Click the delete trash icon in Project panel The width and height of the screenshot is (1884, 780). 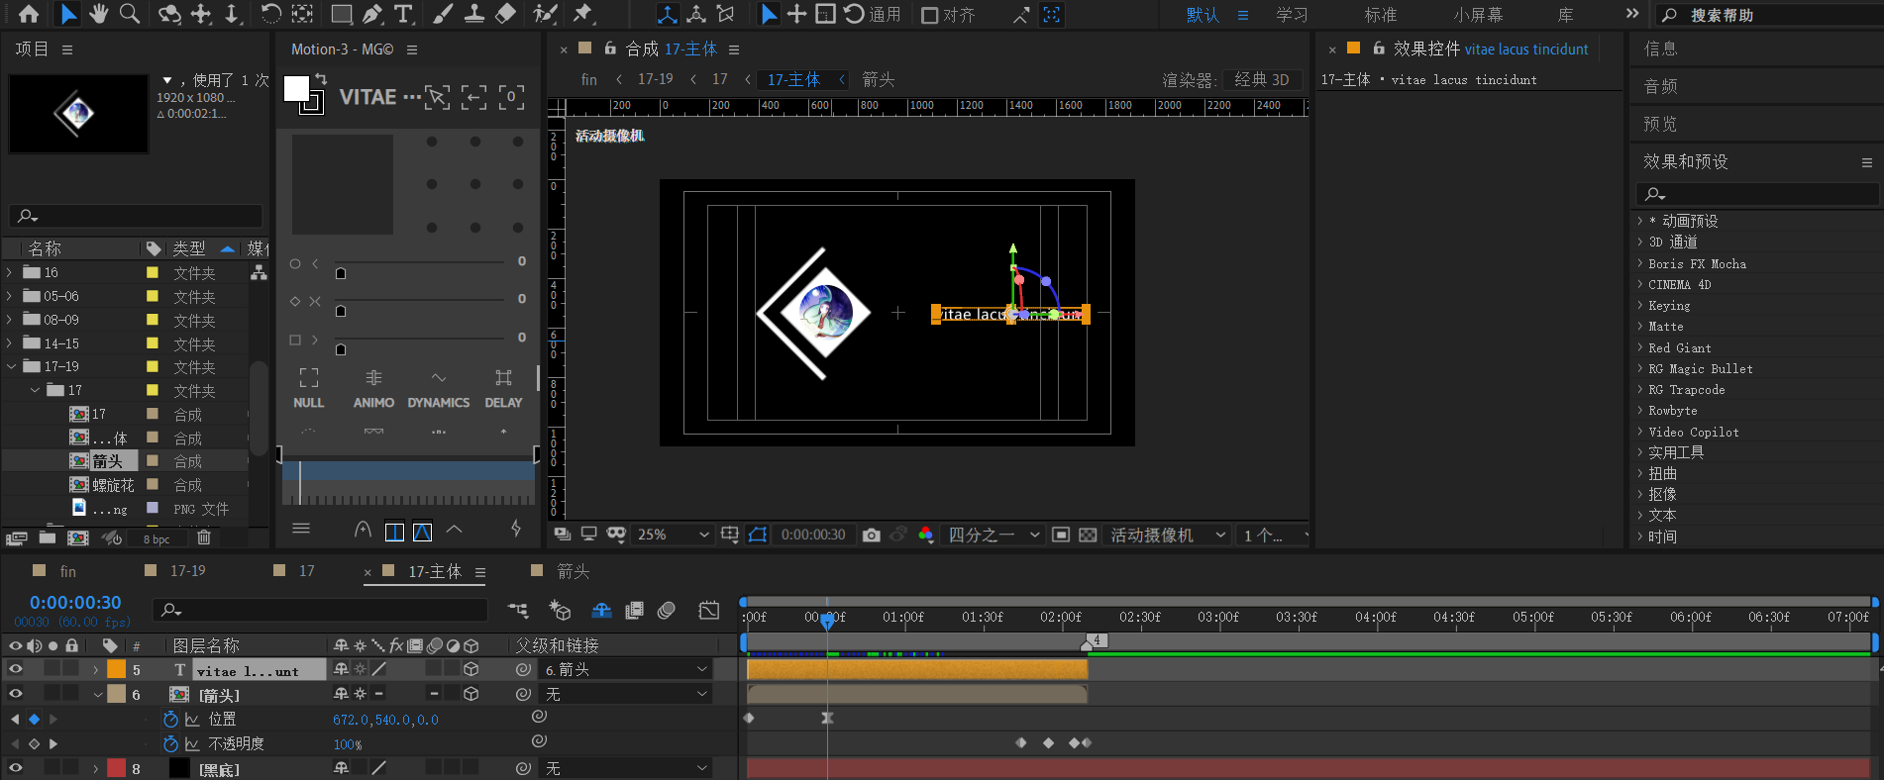[x=204, y=537]
